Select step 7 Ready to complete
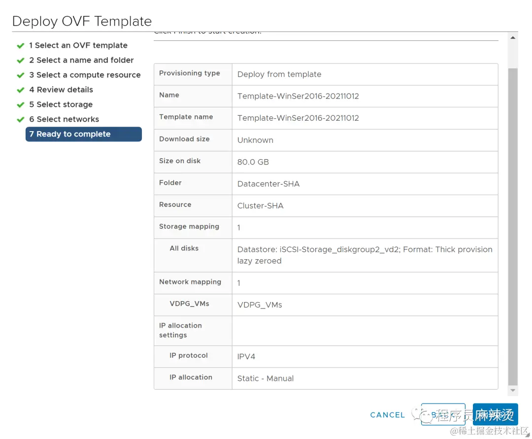 [x=83, y=134]
